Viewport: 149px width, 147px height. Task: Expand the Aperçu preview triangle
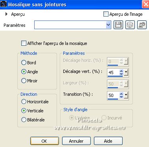[6, 14]
